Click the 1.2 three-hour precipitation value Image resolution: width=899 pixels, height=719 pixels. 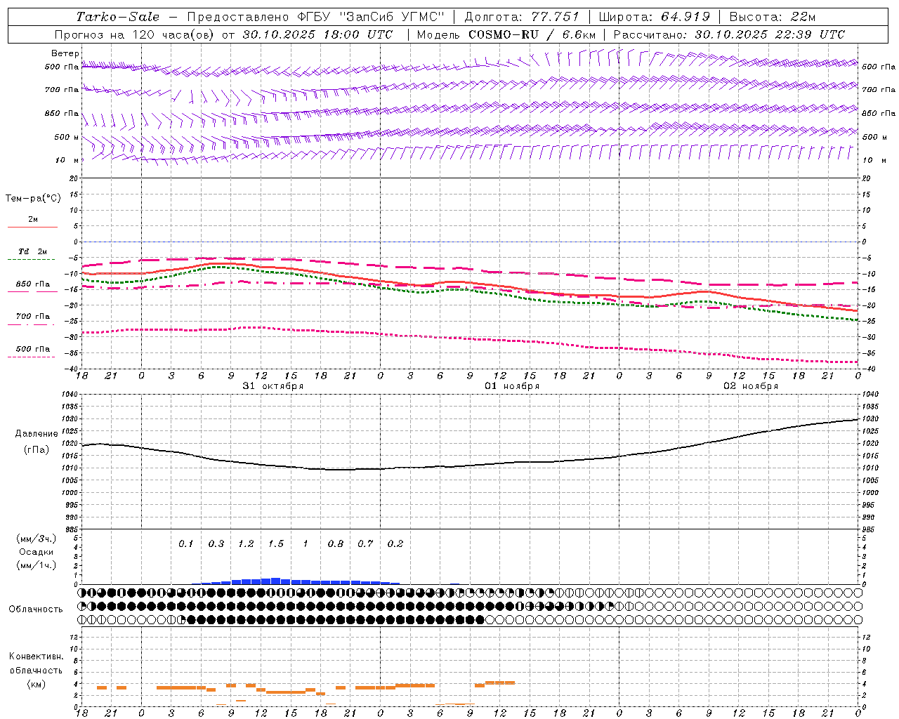click(246, 544)
